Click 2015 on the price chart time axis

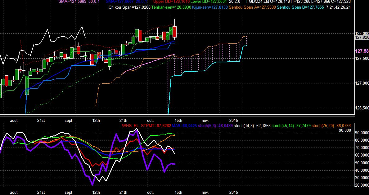(234, 120)
